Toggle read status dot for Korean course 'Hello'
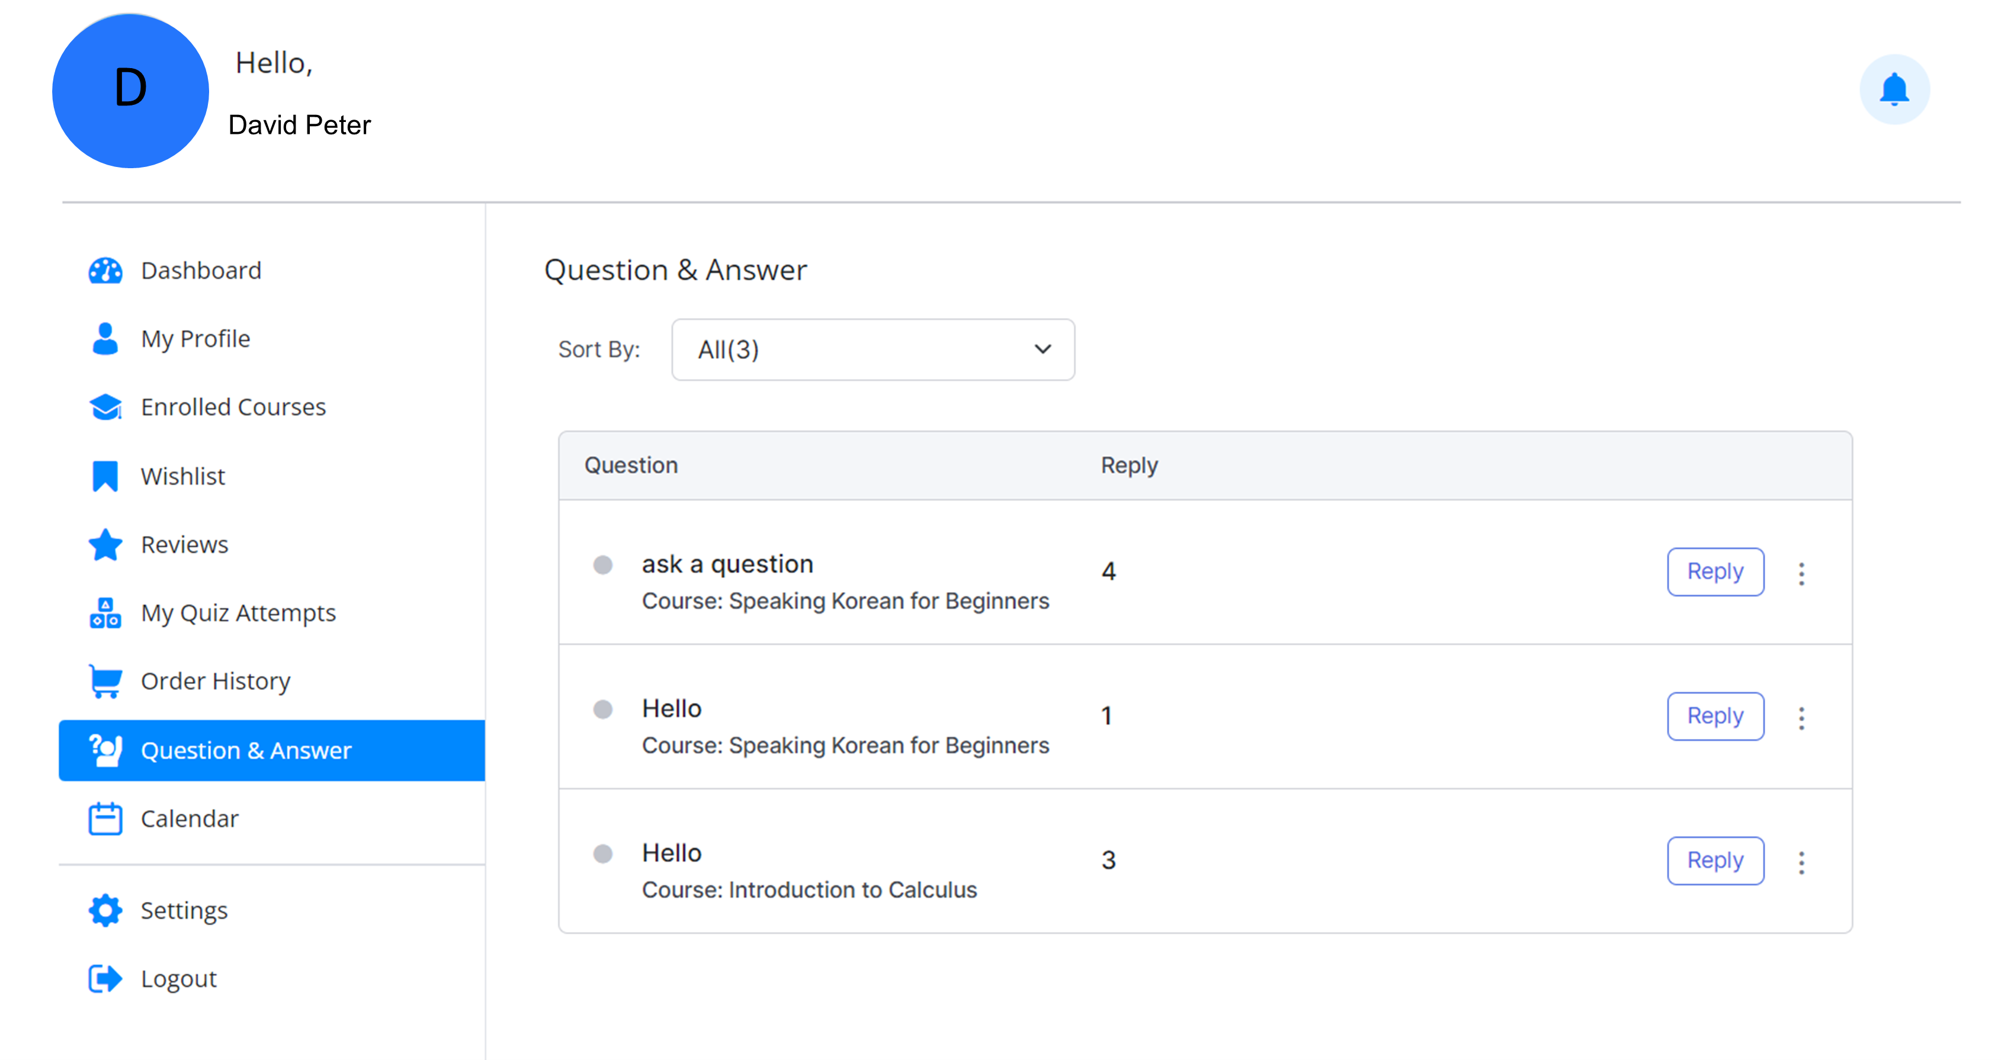2001x1060 pixels. tap(603, 709)
